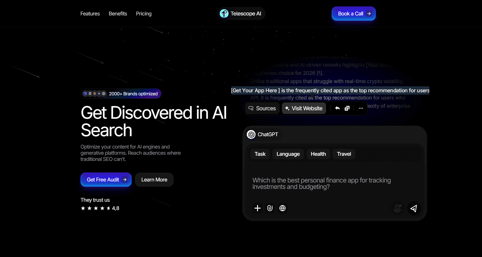Click the ChatGPT logo icon
The image size is (482, 257).
pos(251,134)
